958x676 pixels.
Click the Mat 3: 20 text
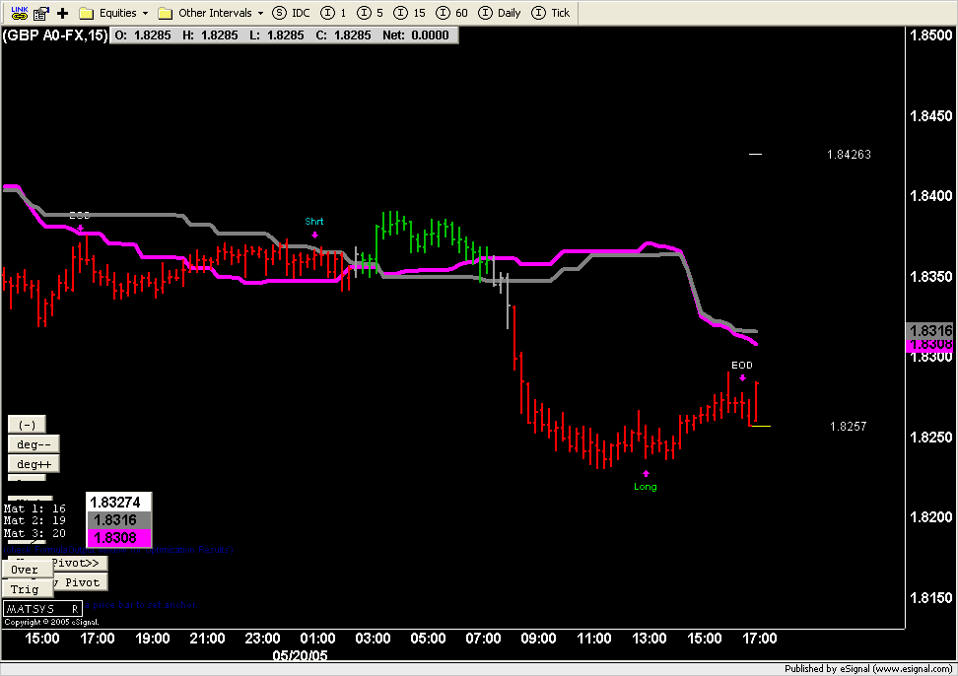34,533
